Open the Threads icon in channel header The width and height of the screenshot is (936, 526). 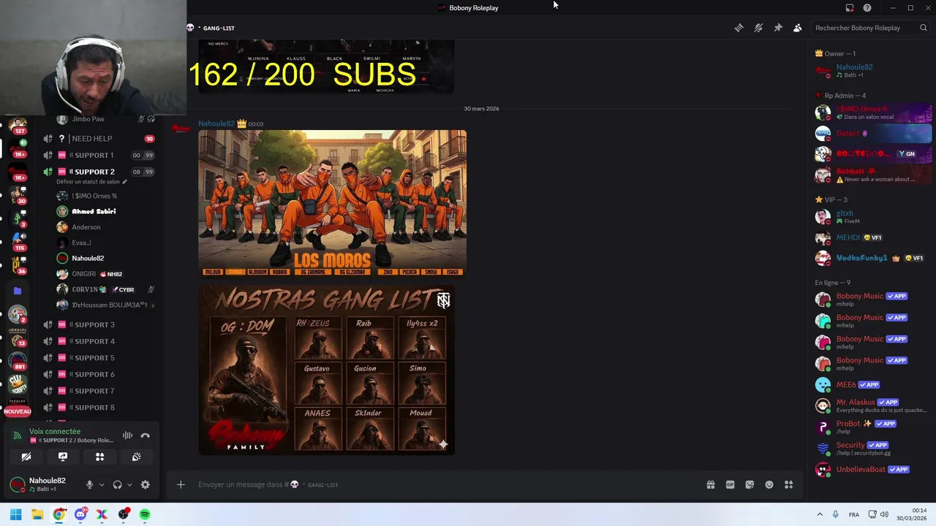739,28
